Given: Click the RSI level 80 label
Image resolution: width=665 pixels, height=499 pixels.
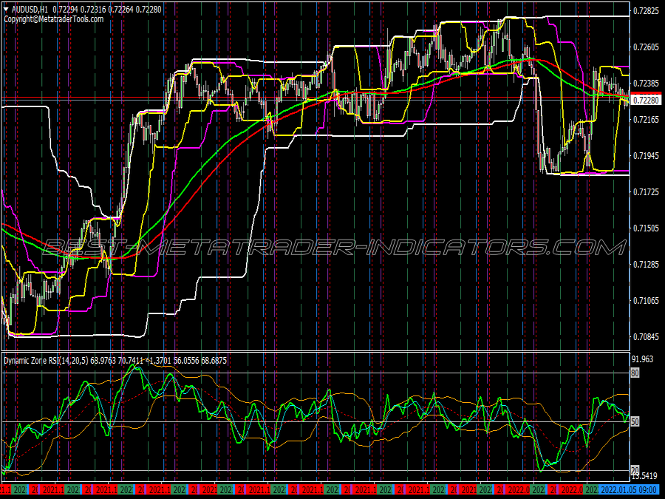Looking at the screenshot, I should click(x=635, y=373).
